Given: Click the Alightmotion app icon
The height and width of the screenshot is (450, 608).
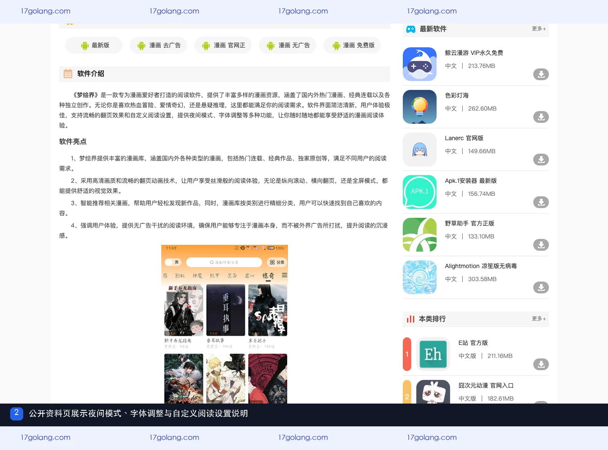Looking at the screenshot, I should (420, 277).
